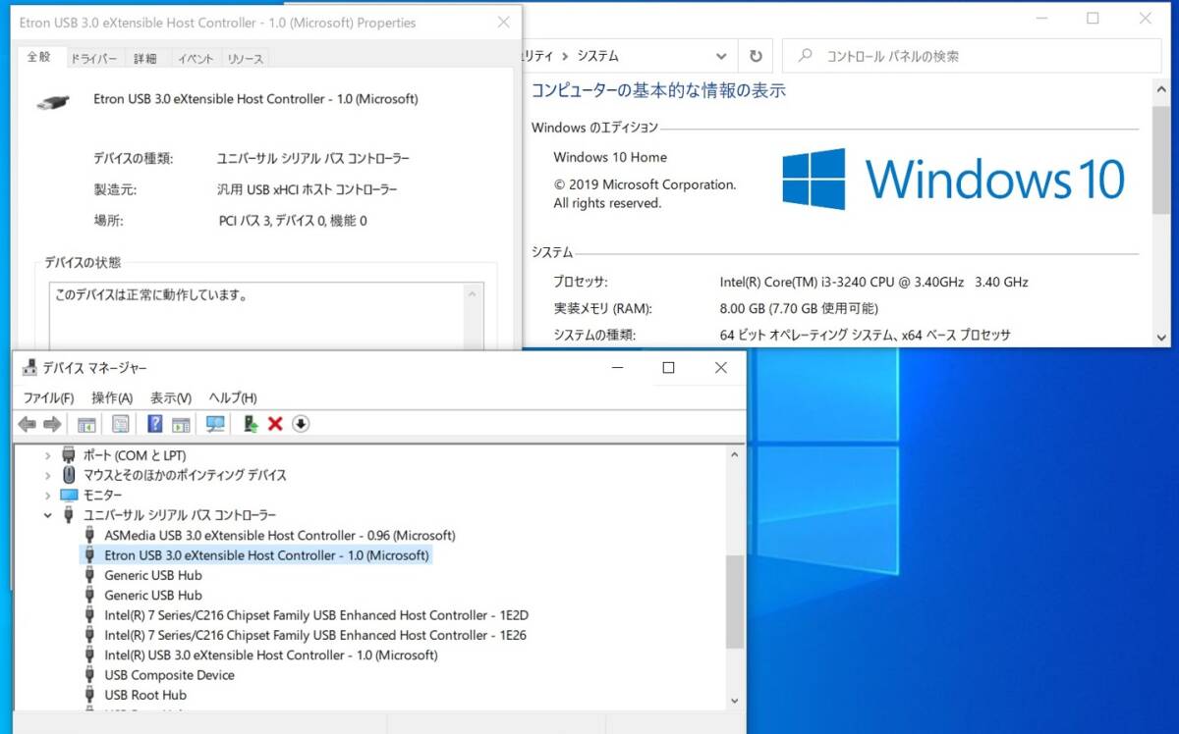This screenshot has width=1179, height=734.
Task: Select Intel 7 Series USB Enhanced Controller 1E26
Action: click(x=315, y=635)
